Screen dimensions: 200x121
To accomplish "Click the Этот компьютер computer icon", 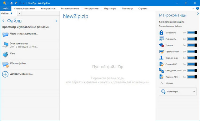I will [5, 45].
